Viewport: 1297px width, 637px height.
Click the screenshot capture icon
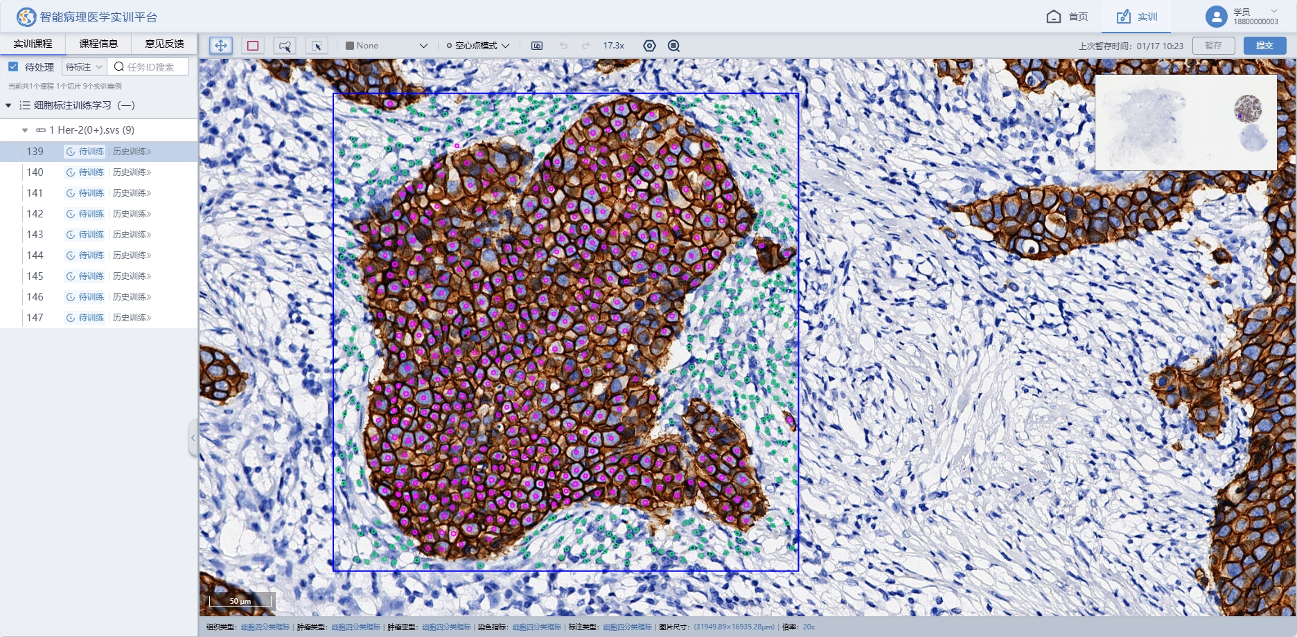point(537,46)
